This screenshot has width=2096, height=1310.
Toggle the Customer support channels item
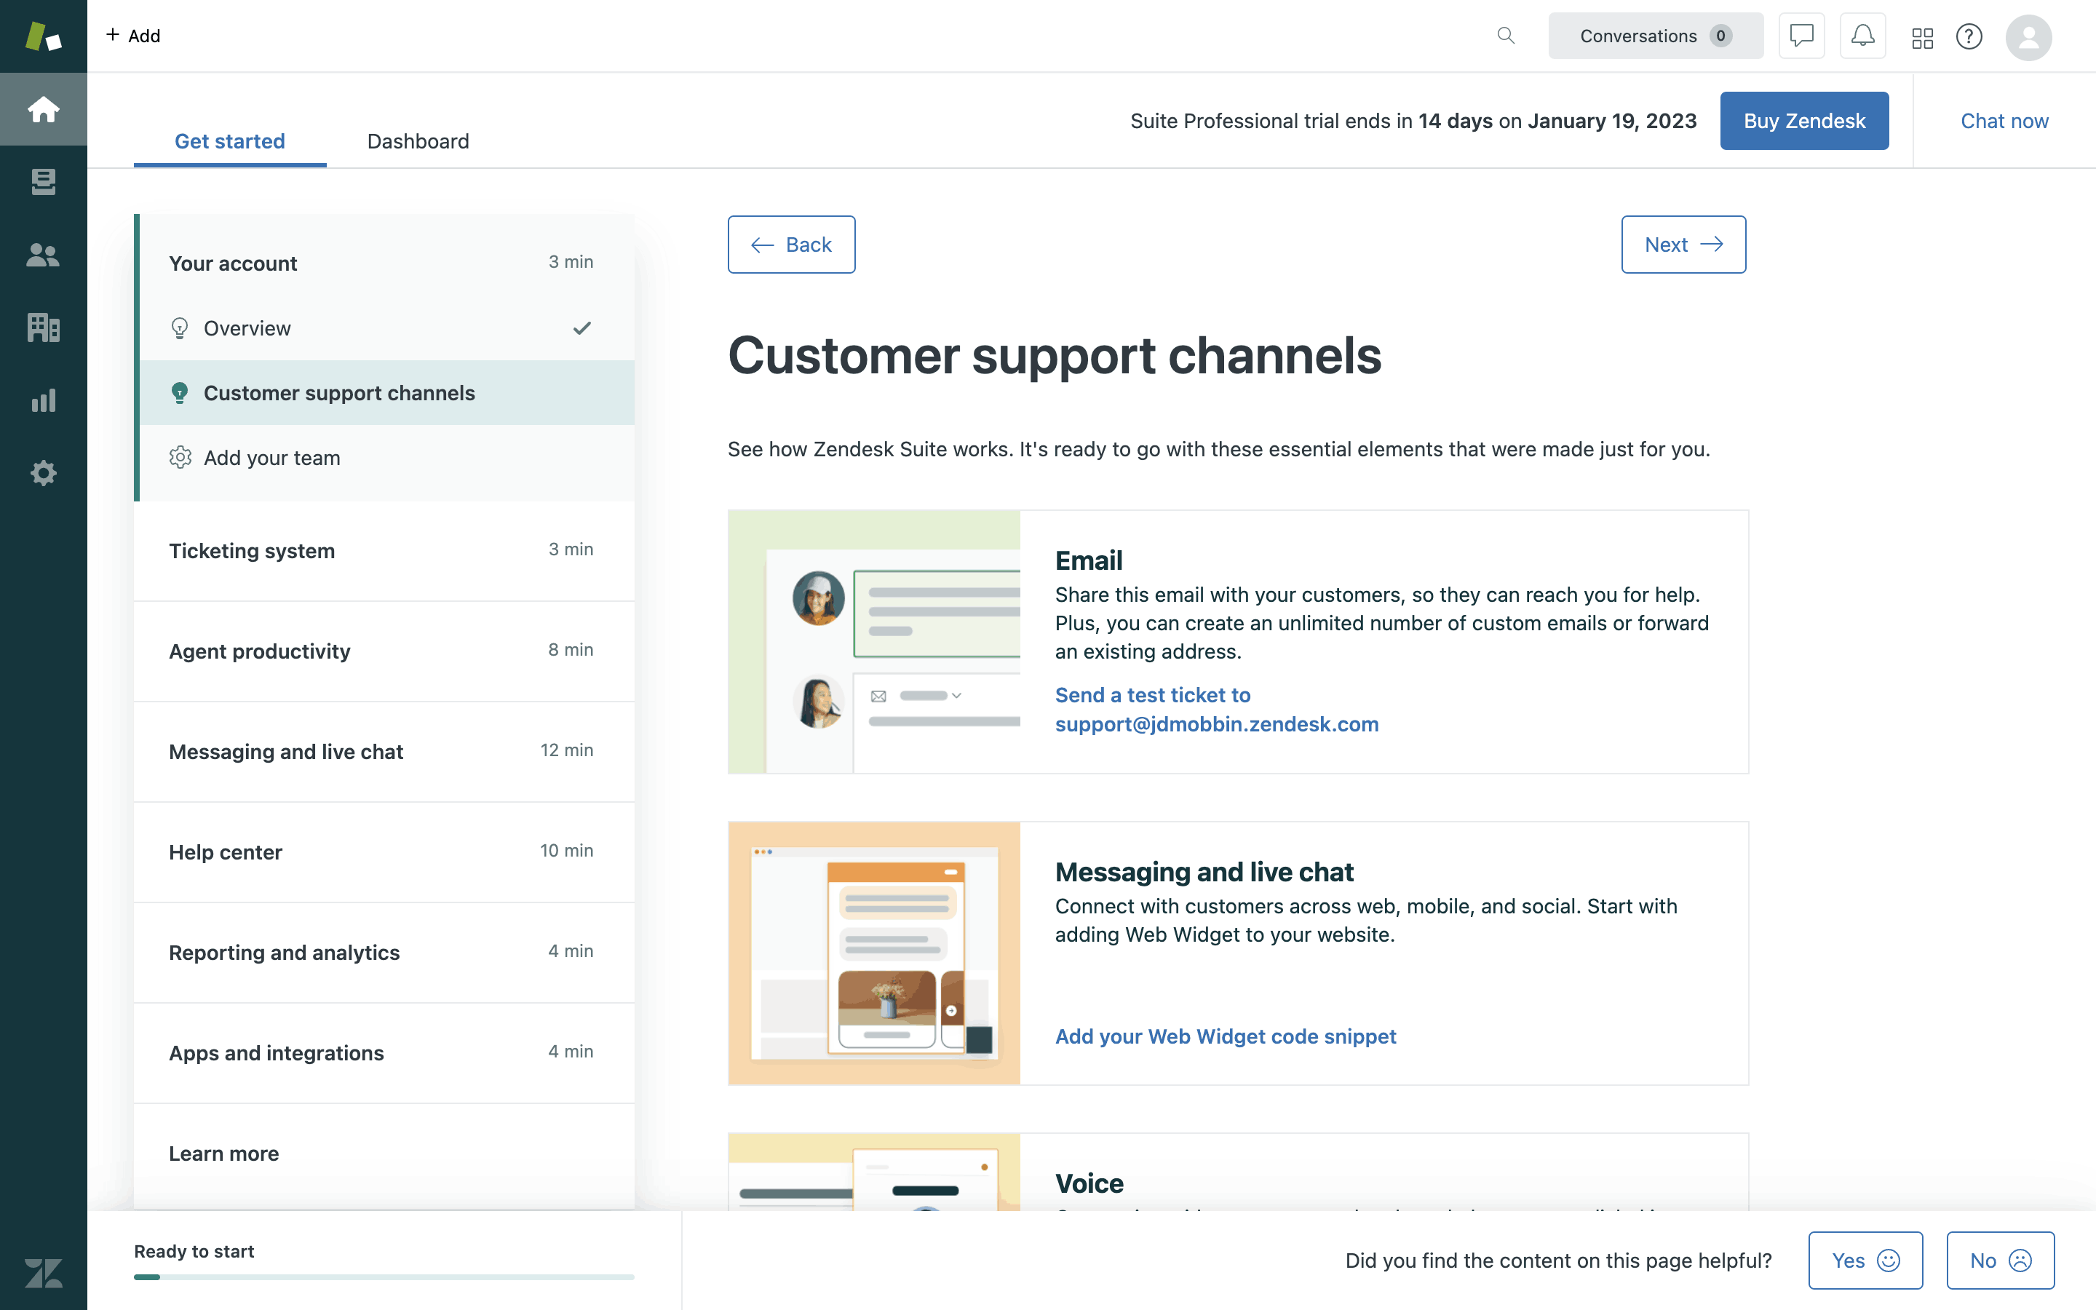point(384,391)
